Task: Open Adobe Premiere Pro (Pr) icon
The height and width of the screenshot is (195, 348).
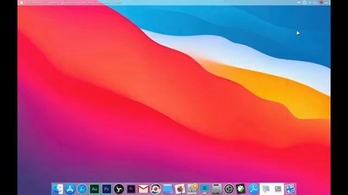Action: click(131, 189)
